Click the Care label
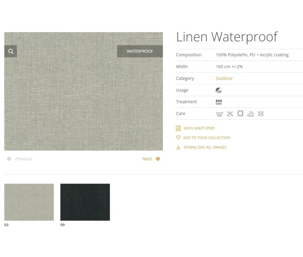The height and width of the screenshot is (257, 303). (180, 114)
